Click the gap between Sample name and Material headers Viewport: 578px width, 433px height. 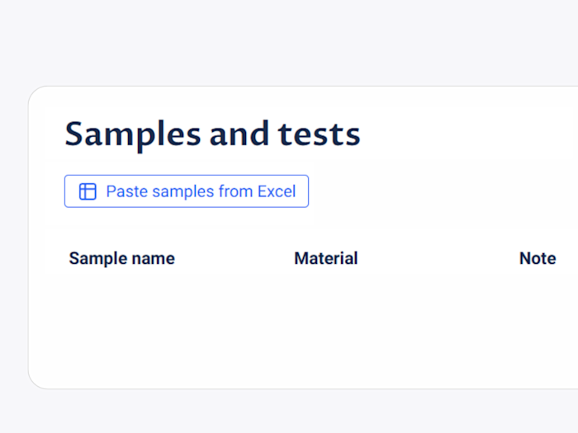pos(235,258)
